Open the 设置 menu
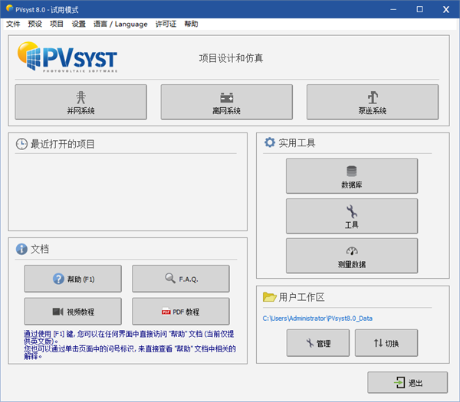This screenshot has width=460, height=402. point(79,24)
